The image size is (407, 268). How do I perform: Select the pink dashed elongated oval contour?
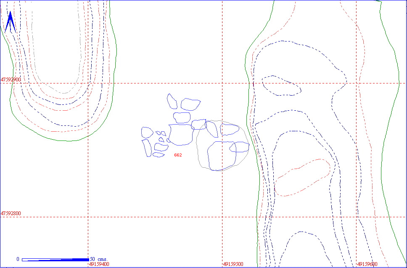pyautogui.click(x=302, y=177)
